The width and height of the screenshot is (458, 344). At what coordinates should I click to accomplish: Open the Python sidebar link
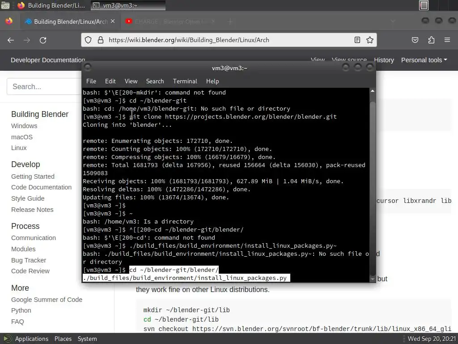[x=21, y=310]
